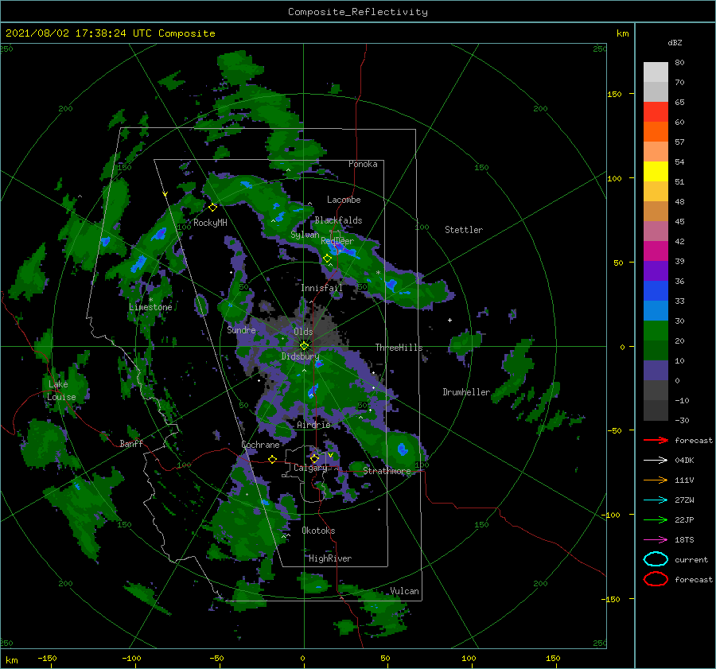Click the dBZ legend heading
This screenshot has height=669, width=716.
(x=675, y=43)
